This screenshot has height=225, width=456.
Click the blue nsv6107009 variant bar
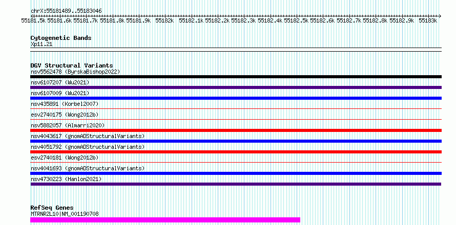236,98
